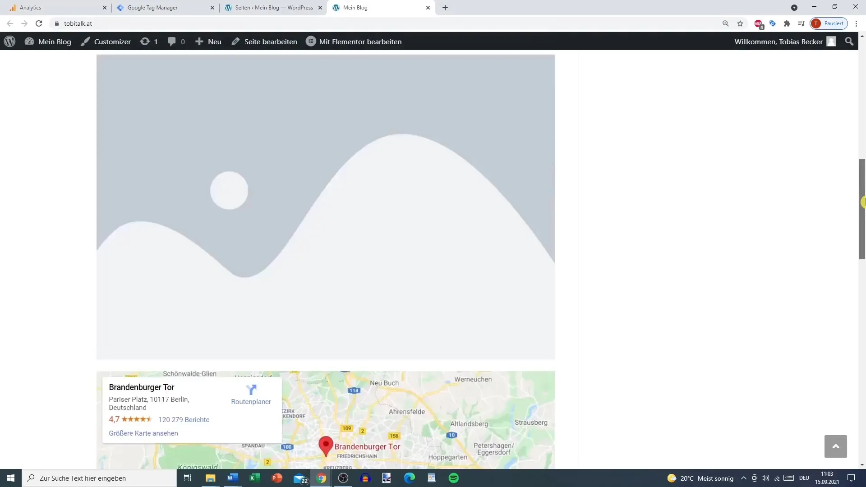Bookmark this page with the star
Viewport: 866px width, 487px height.
[x=740, y=23]
